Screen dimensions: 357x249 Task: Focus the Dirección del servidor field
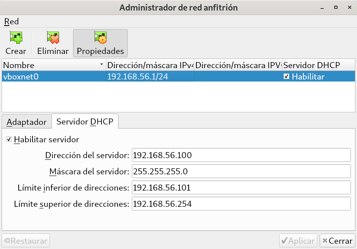pos(241,155)
